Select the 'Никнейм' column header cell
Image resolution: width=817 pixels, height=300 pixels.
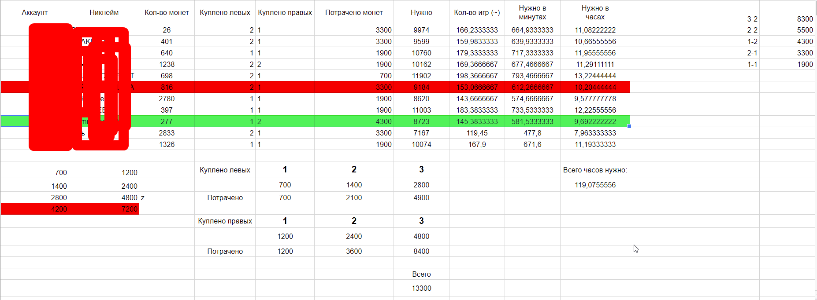click(104, 12)
